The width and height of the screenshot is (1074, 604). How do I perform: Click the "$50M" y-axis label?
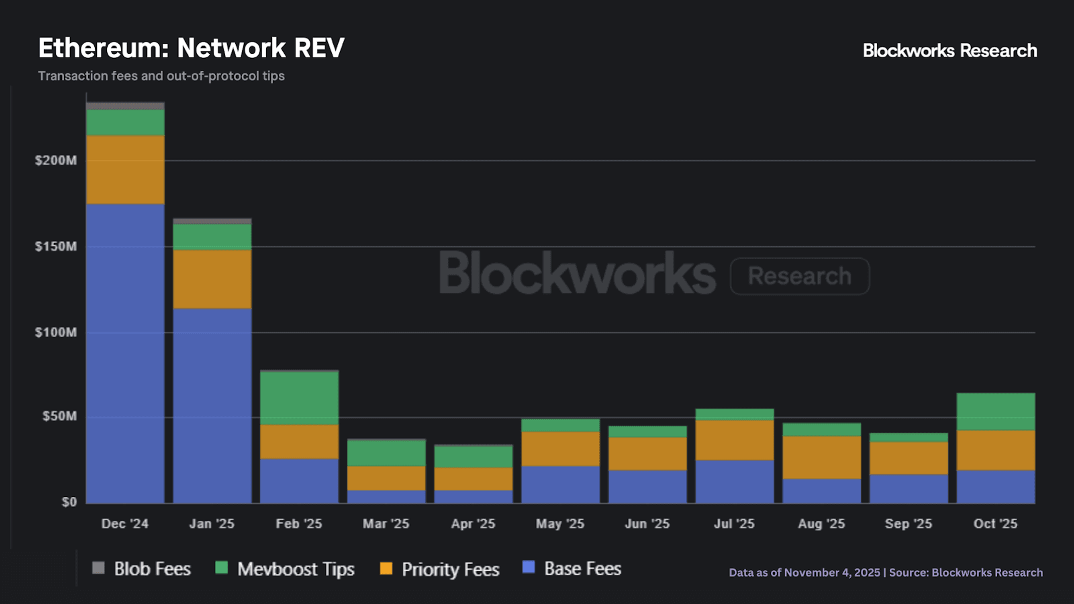click(60, 416)
